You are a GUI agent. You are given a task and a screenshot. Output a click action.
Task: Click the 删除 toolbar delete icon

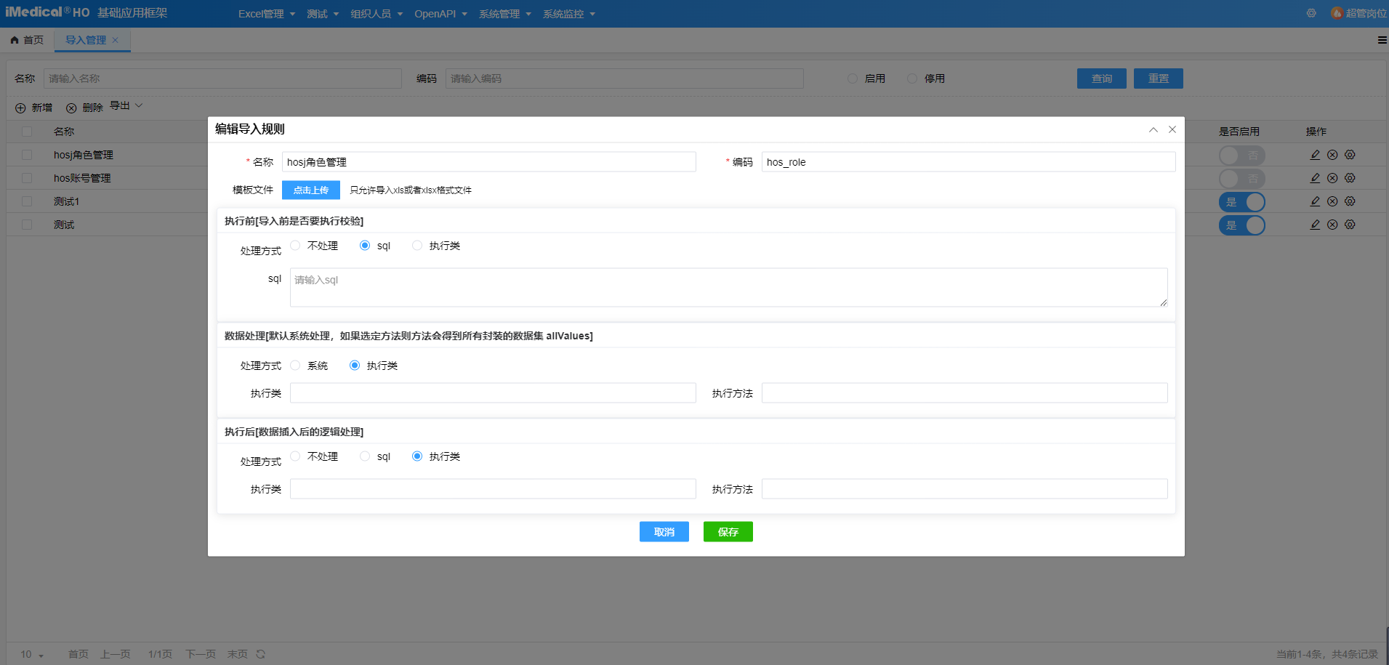[71, 108]
